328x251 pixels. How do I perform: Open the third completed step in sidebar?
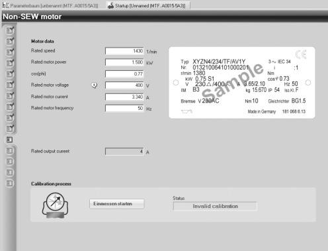pyautogui.click(x=10, y=52)
